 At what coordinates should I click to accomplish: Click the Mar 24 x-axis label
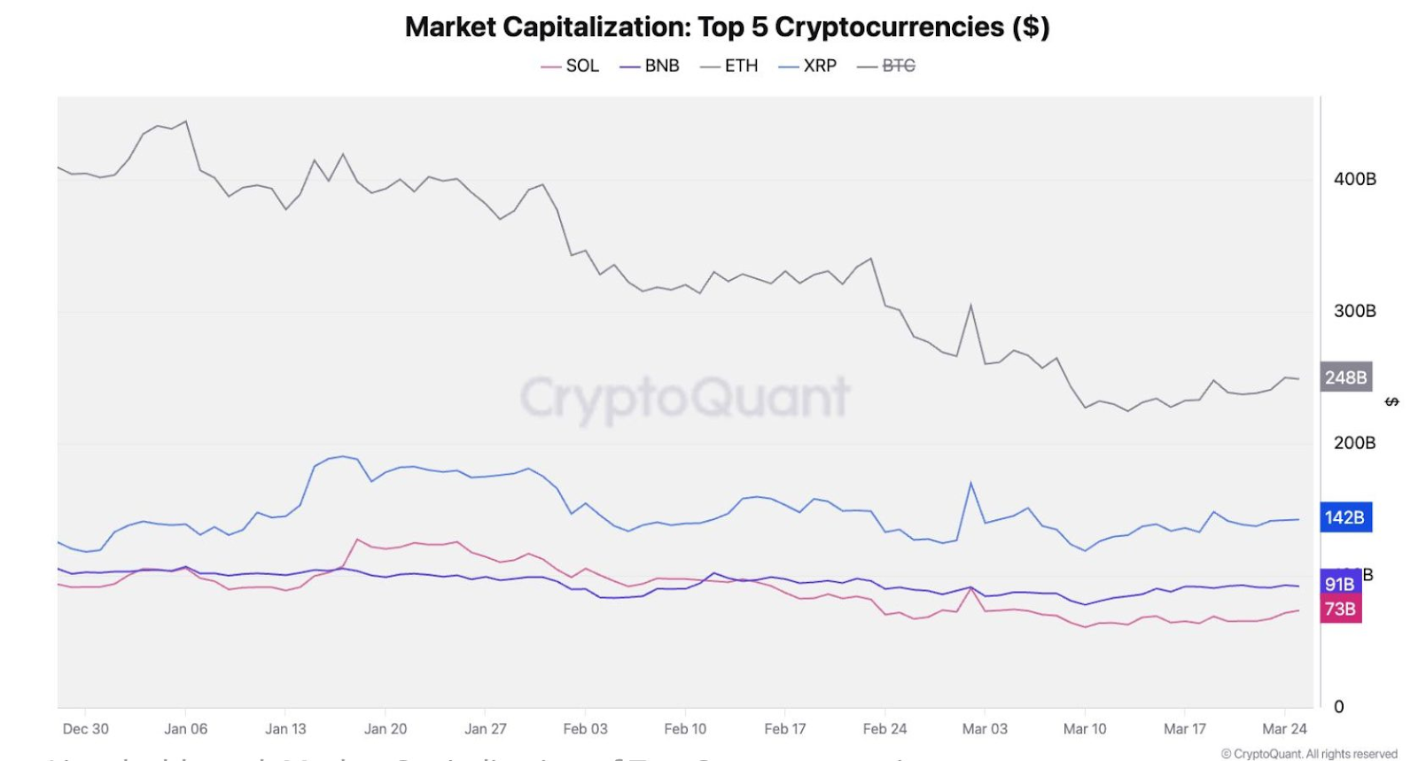point(1284,728)
